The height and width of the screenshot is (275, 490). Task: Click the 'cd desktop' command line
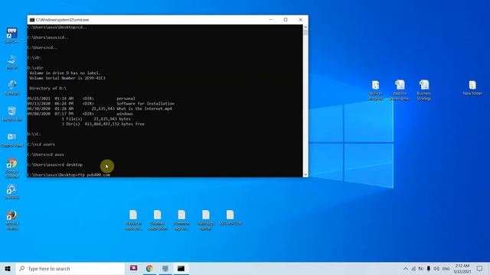tap(55, 165)
